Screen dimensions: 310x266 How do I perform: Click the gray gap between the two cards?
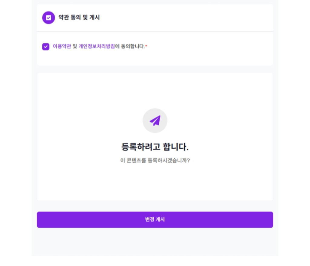click(x=155, y=69)
